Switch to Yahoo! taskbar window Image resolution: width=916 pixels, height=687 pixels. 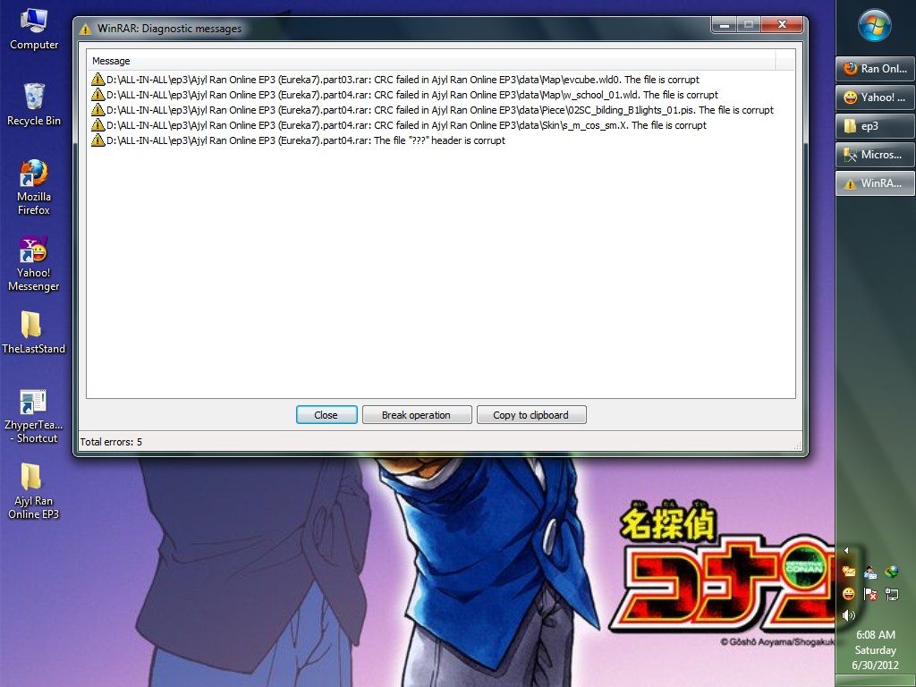tap(875, 98)
